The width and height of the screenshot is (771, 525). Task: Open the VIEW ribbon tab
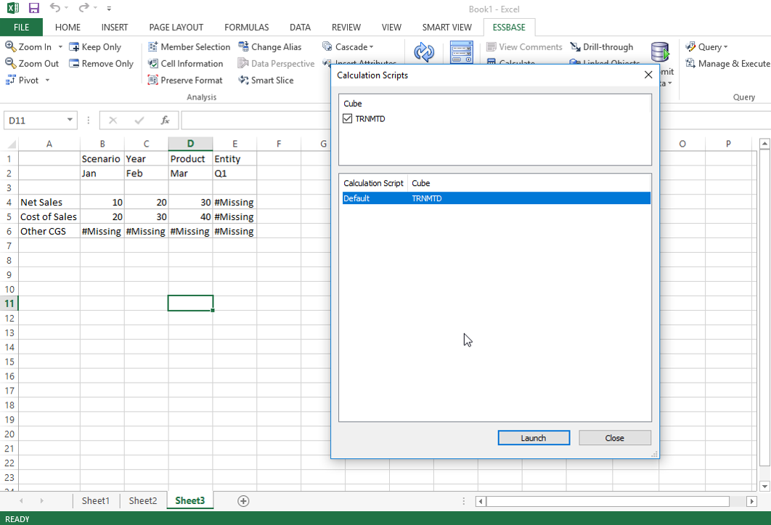point(391,28)
